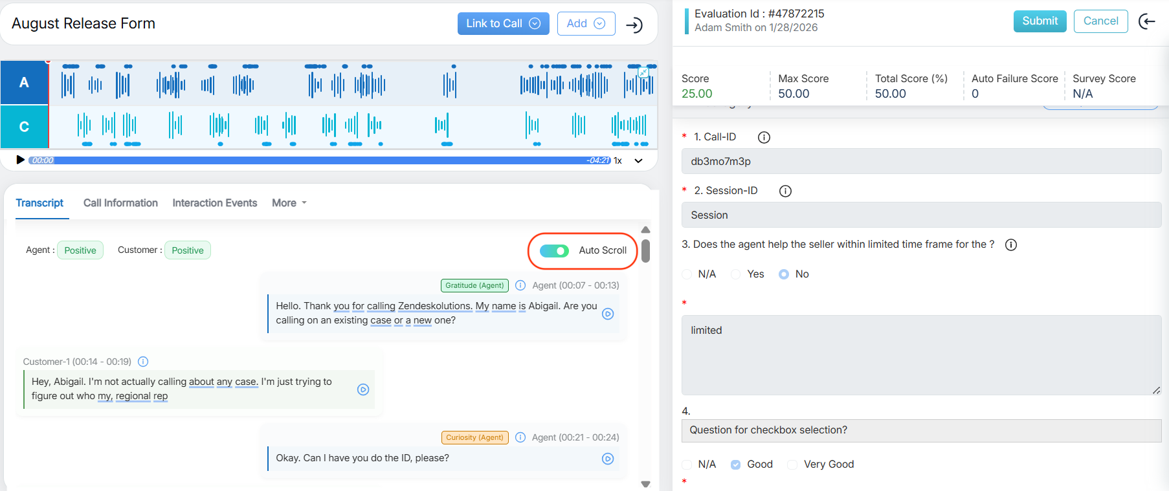Screen dimensions: 1169x491
Task: Toggle the Auto Scroll switch
Action: [554, 251]
